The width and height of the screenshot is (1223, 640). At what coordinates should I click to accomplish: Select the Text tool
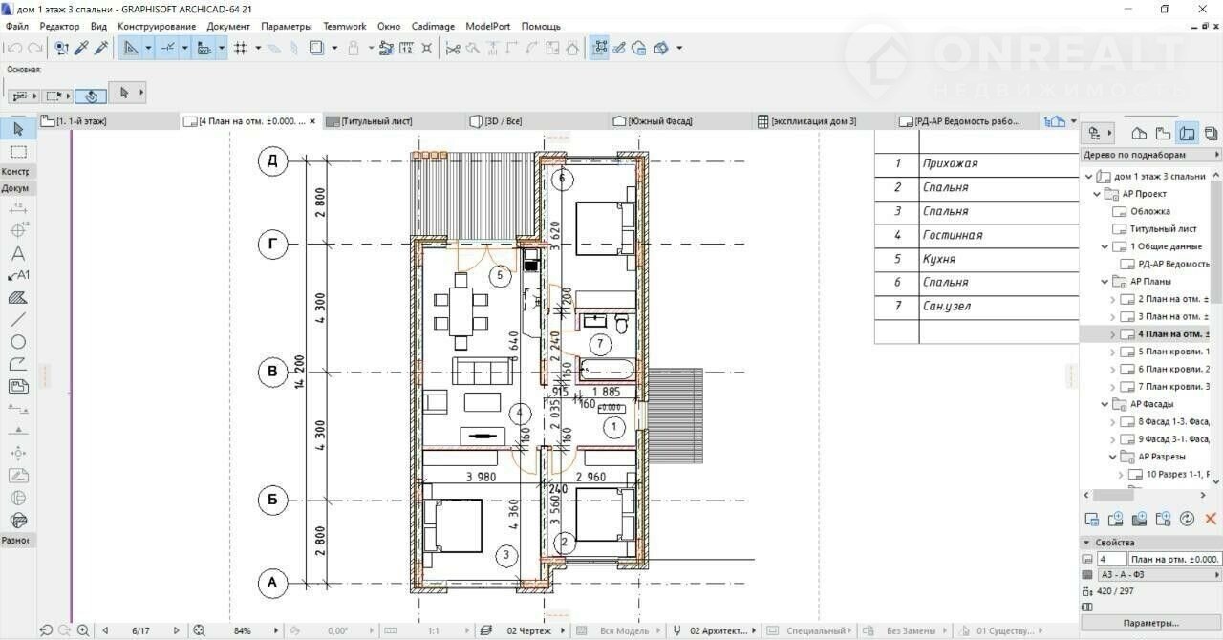(17, 254)
